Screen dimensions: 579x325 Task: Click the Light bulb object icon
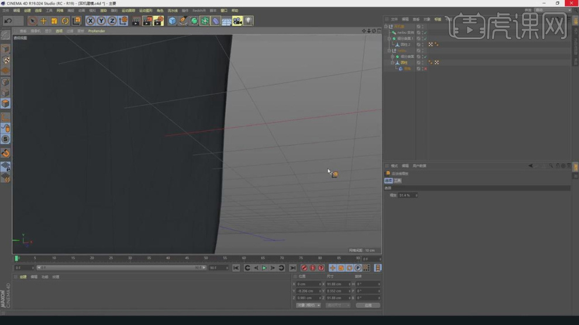(248, 21)
